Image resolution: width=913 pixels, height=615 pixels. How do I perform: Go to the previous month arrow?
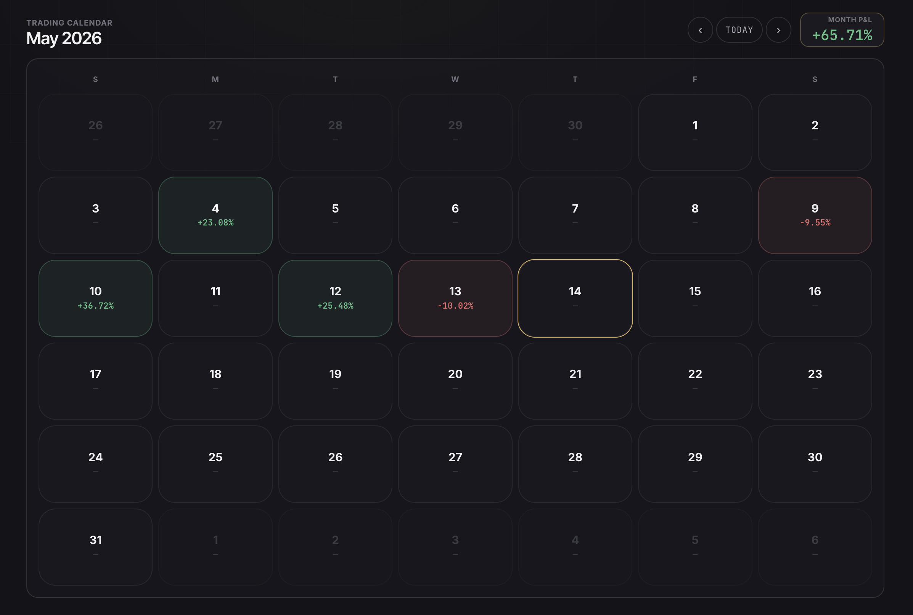point(700,30)
